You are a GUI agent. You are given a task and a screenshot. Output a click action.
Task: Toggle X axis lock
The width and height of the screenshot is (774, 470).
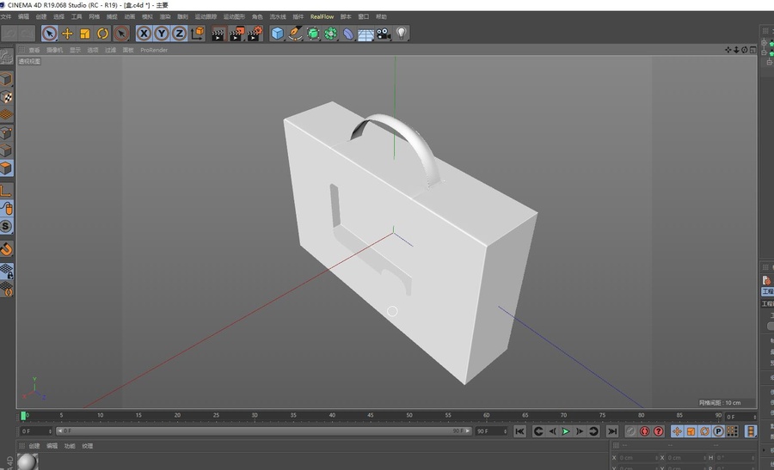(x=144, y=34)
